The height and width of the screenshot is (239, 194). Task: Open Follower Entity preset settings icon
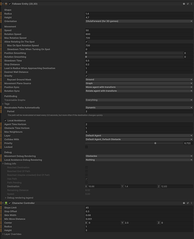click(188, 4)
